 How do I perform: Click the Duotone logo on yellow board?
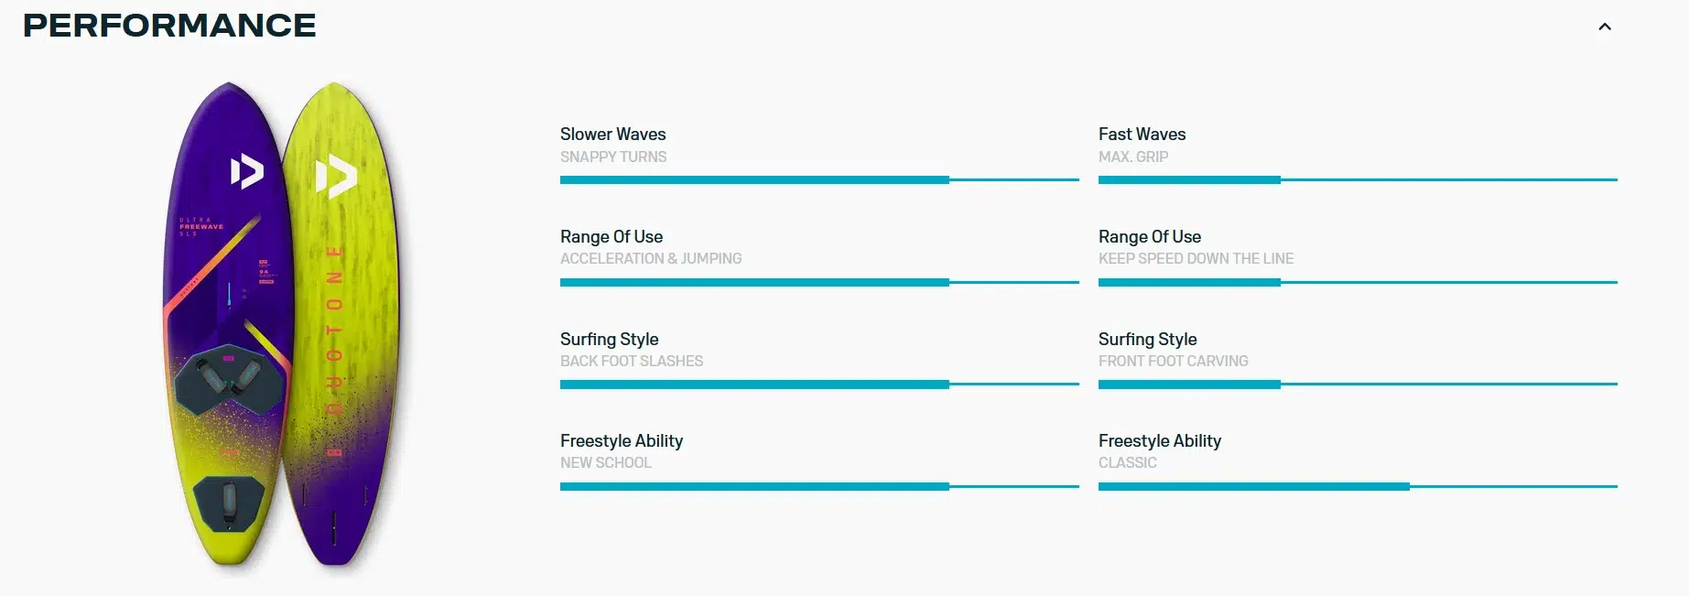(x=336, y=177)
